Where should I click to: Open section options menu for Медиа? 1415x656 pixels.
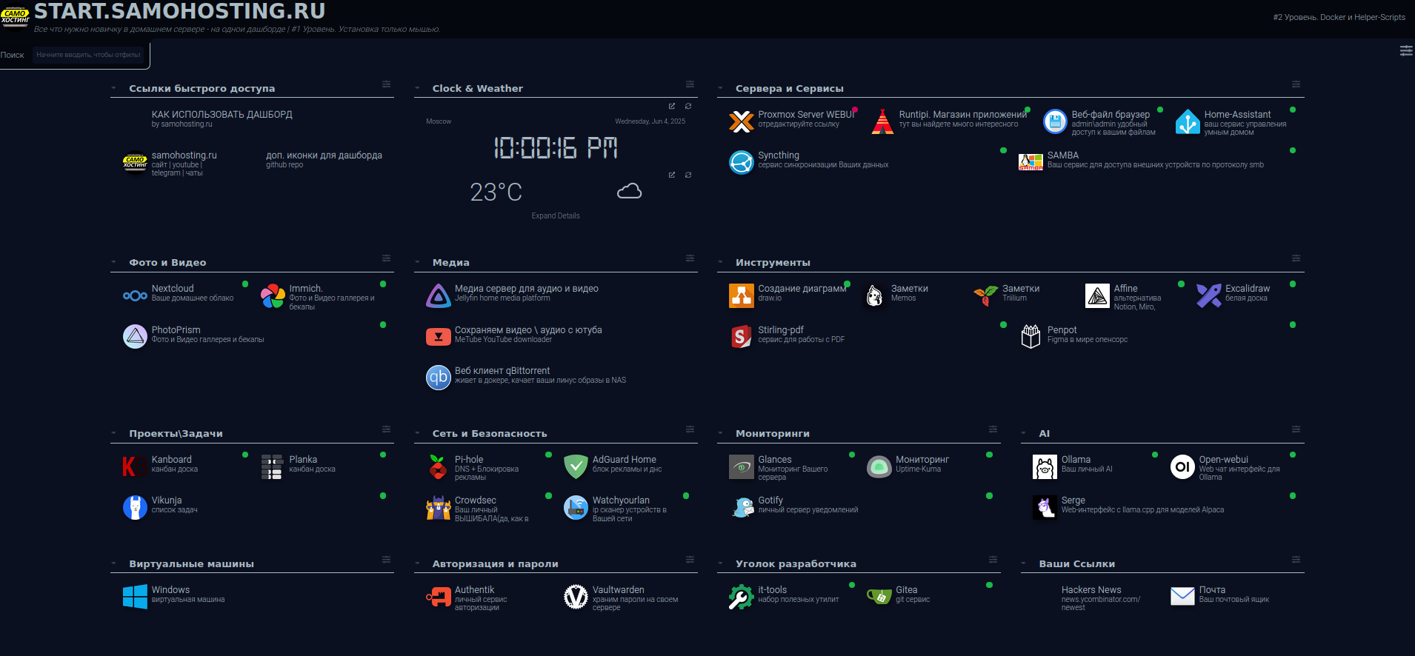pyautogui.click(x=690, y=258)
